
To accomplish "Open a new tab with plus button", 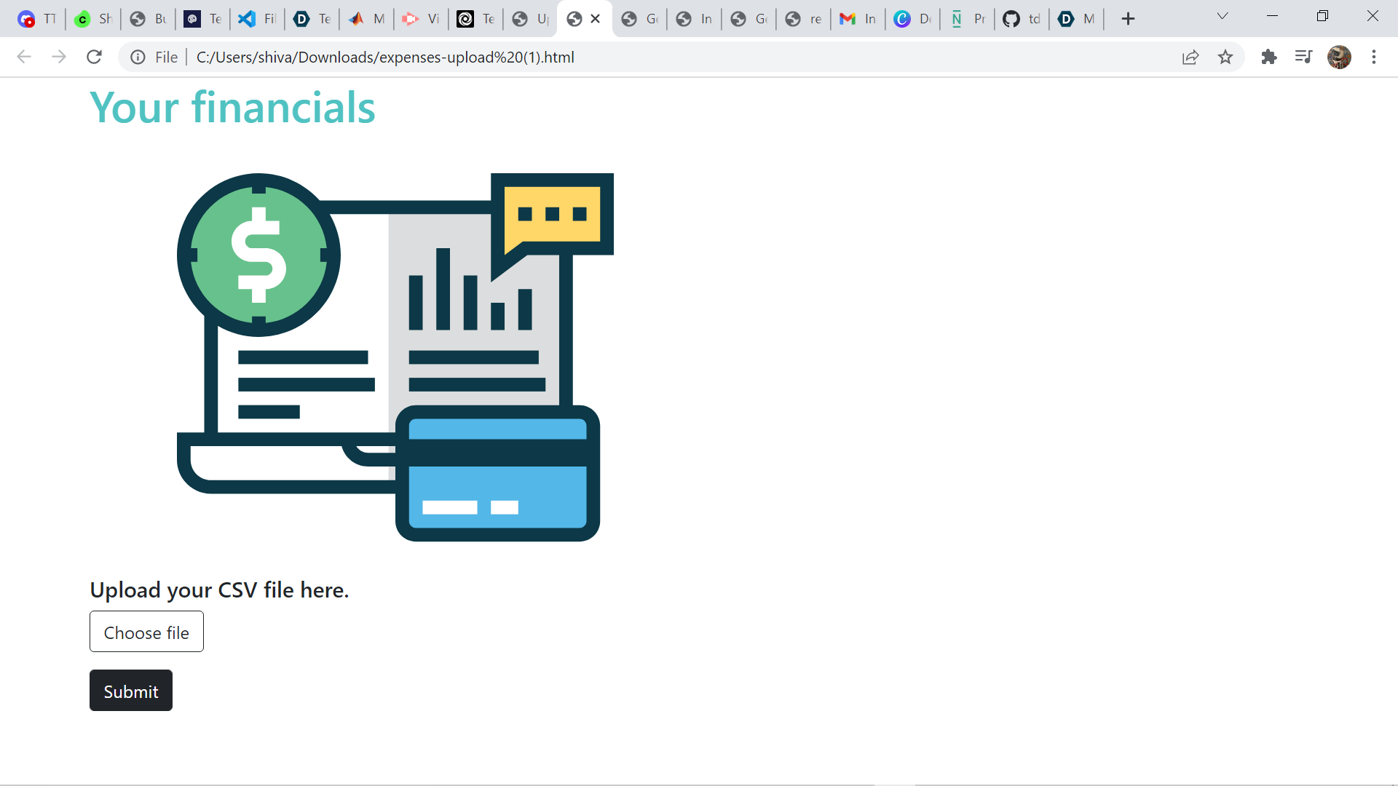I will click(1128, 19).
